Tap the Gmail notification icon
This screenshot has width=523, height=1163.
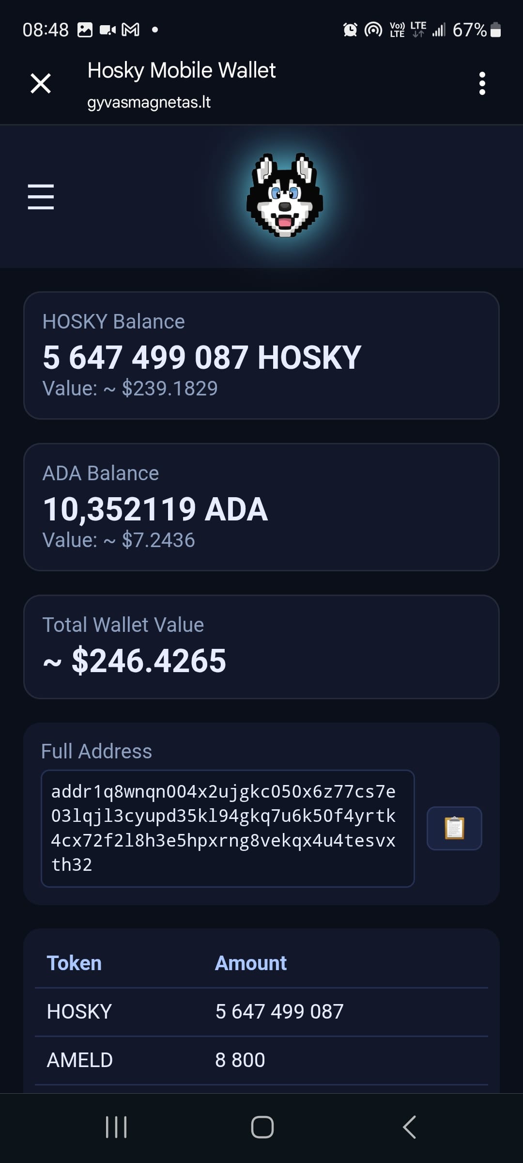pos(130,30)
